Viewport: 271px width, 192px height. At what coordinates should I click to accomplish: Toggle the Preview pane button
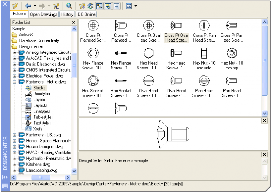click(108, 6)
